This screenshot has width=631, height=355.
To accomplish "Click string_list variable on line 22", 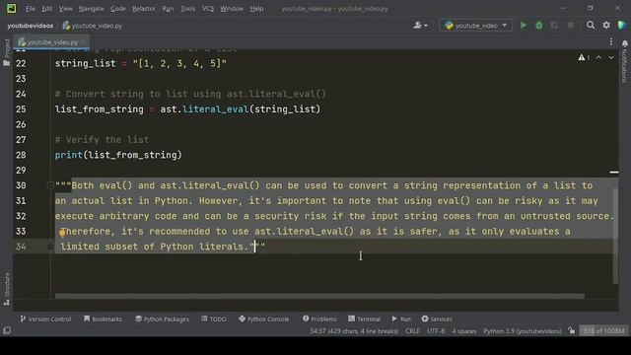I will click(x=86, y=63).
